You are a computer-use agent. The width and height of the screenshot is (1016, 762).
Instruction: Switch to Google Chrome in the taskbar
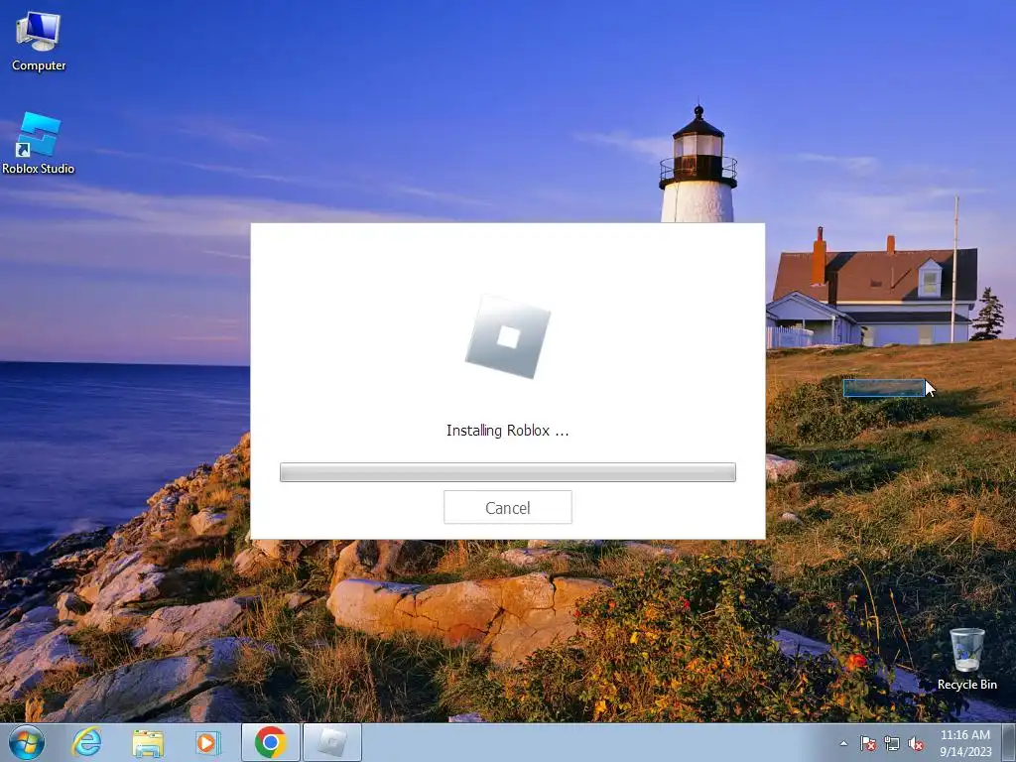click(270, 742)
